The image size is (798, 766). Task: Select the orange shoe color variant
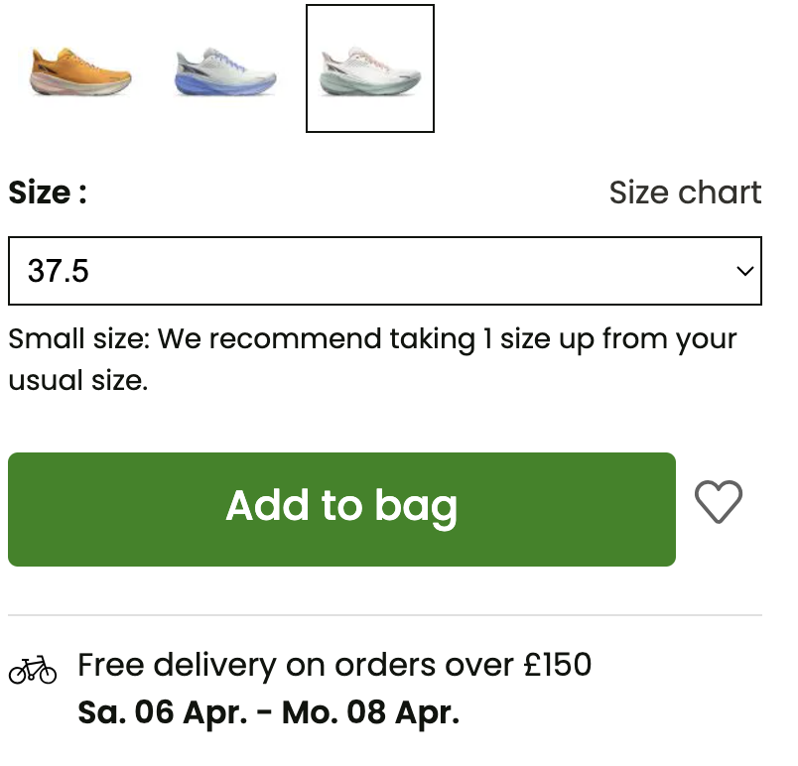(80, 71)
